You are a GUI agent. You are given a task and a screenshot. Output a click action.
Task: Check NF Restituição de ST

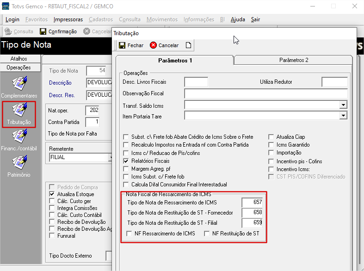pos(207,234)
